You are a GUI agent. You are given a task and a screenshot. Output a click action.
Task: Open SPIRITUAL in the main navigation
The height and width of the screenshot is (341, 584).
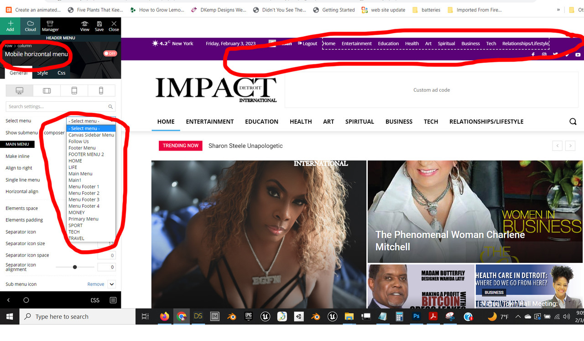360,121
